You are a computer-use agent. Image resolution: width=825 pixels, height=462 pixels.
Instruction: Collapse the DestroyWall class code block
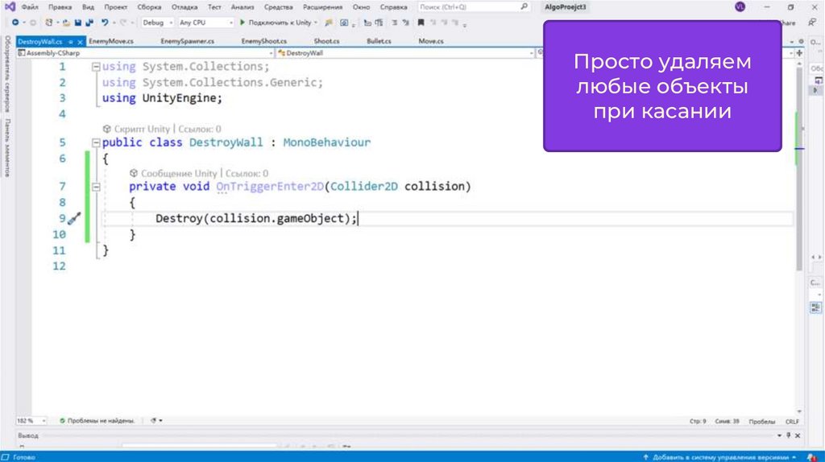tap(96, 142)
